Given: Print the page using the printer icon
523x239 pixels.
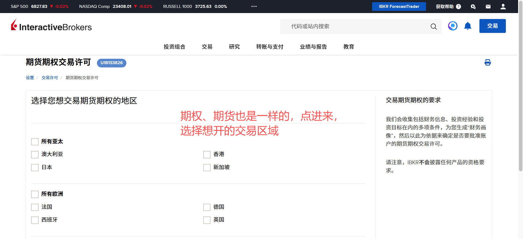Looking at the screenshot, I should pos(487,63).
